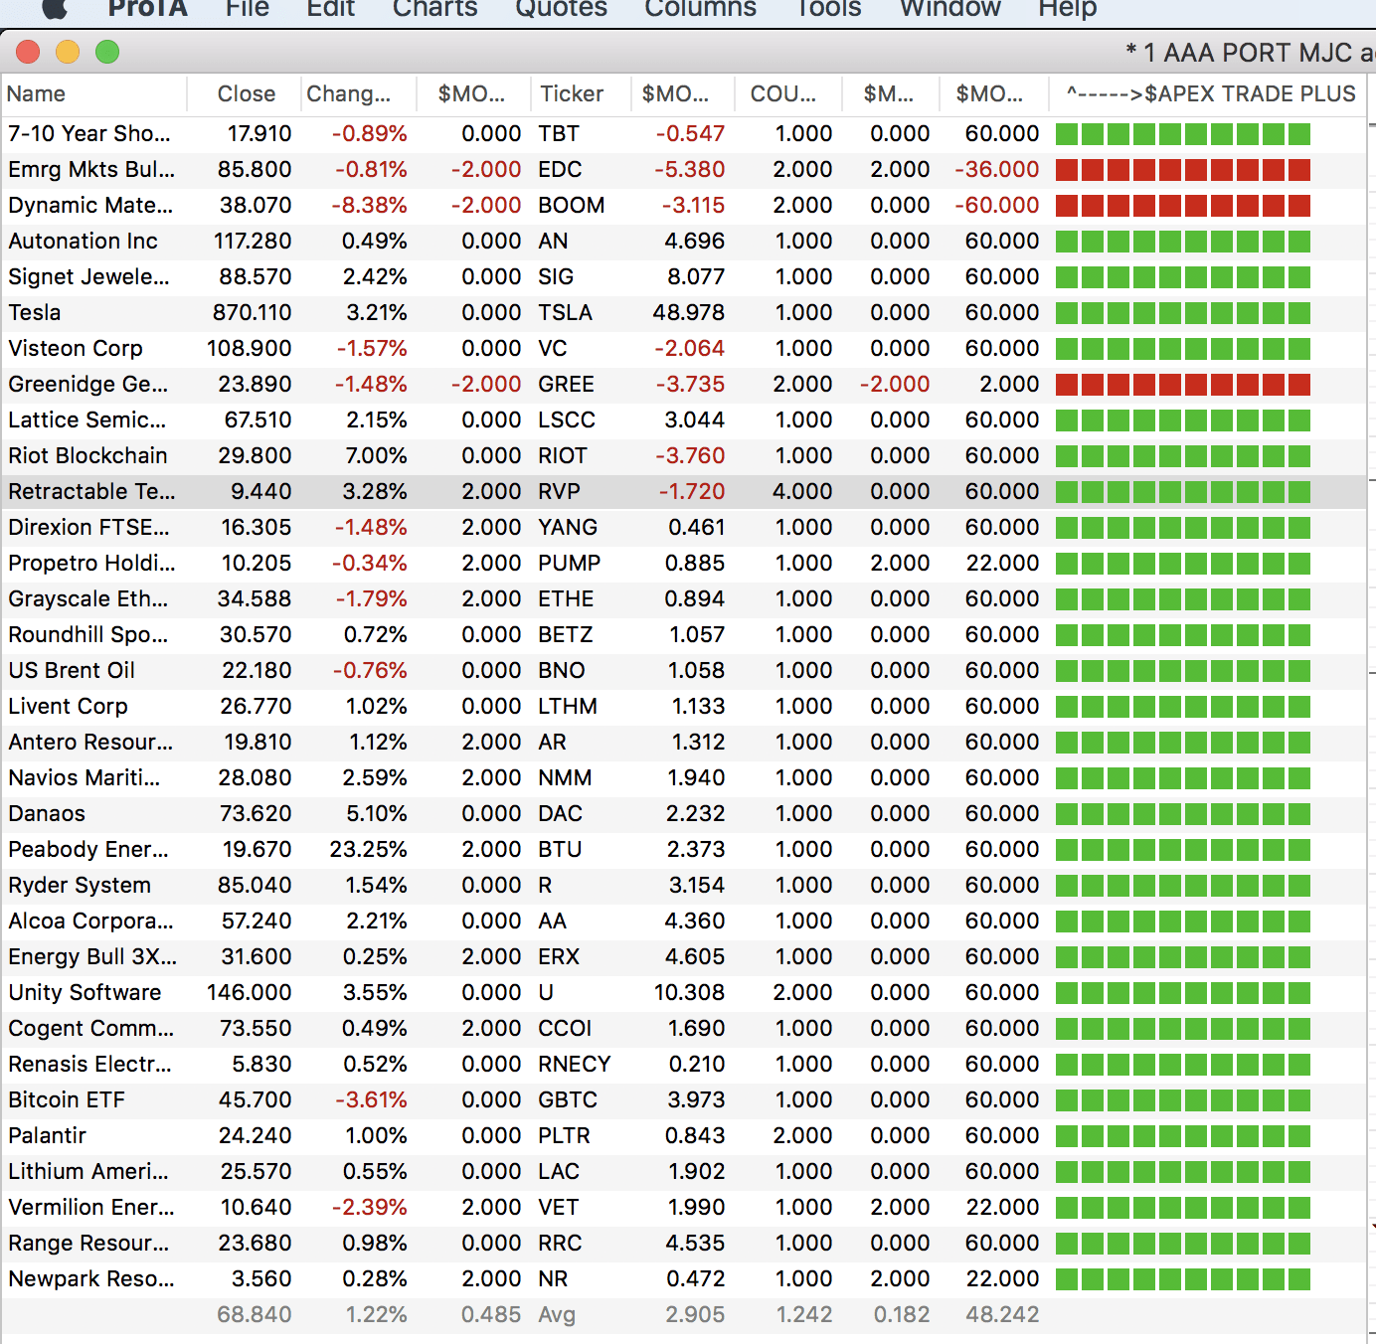1376x1344 pixels.
Task: Open the Charts menu
Action: (x=434, y=9)
